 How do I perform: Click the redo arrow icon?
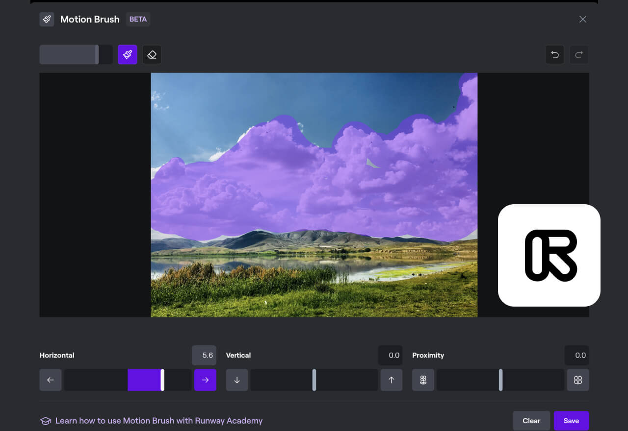click(579, 54)
